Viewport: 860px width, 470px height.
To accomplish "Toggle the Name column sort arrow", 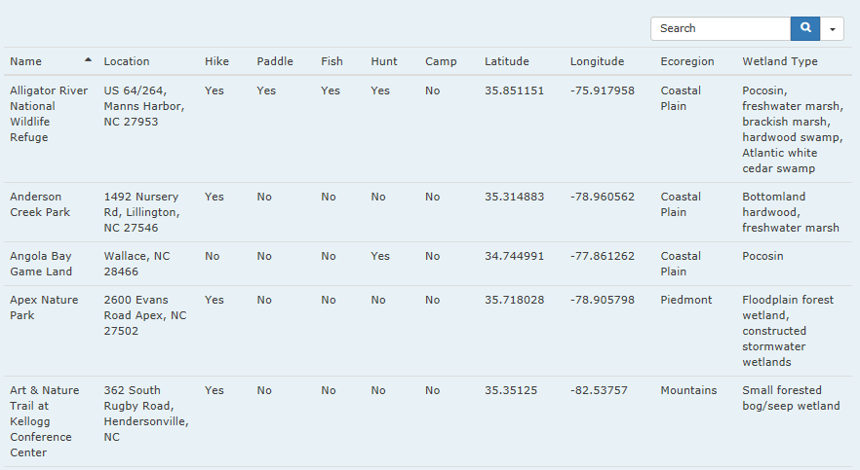I will point(88,59).
